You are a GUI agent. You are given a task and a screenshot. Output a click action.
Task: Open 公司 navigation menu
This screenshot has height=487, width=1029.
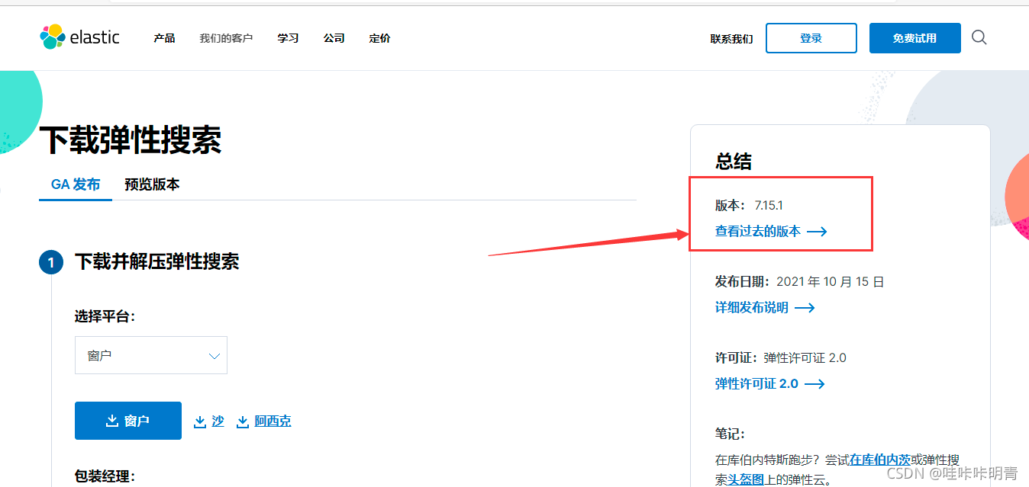pyautogui.click(x=334, y=38)
